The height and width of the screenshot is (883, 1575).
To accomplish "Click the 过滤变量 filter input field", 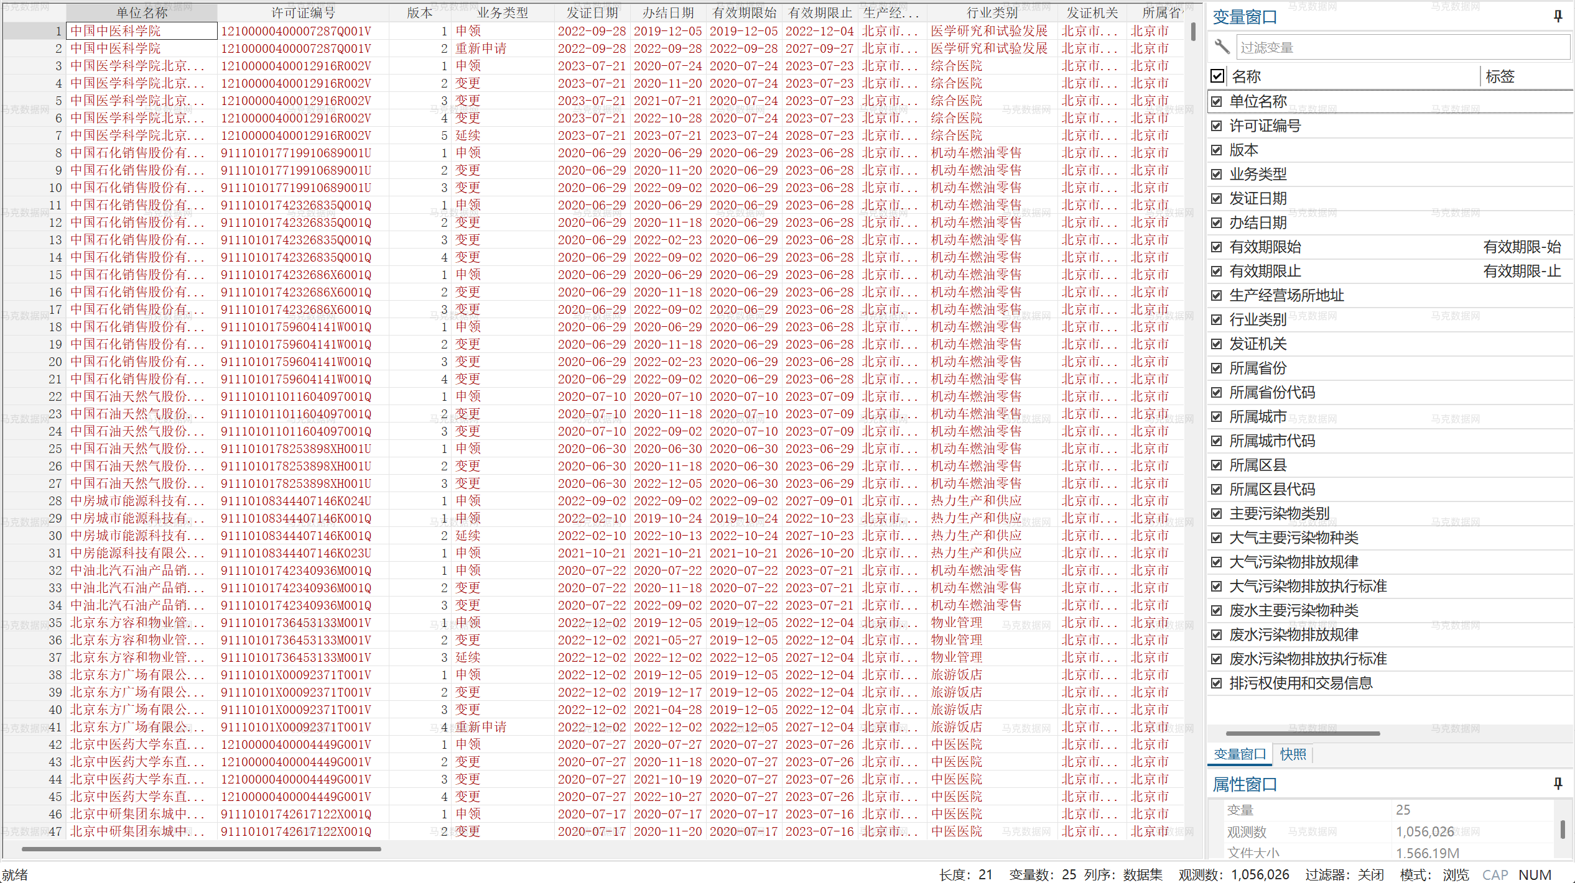I will point(1403,47).
